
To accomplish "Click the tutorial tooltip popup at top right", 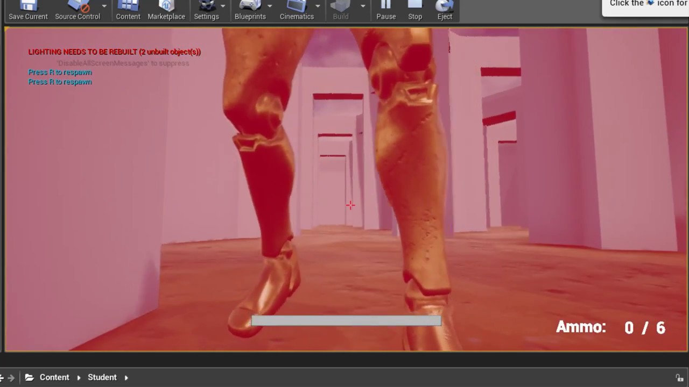I will coord(645,8).
